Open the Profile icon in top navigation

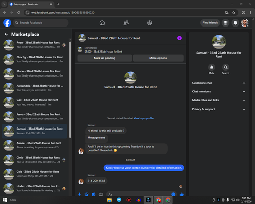(150, 23)
